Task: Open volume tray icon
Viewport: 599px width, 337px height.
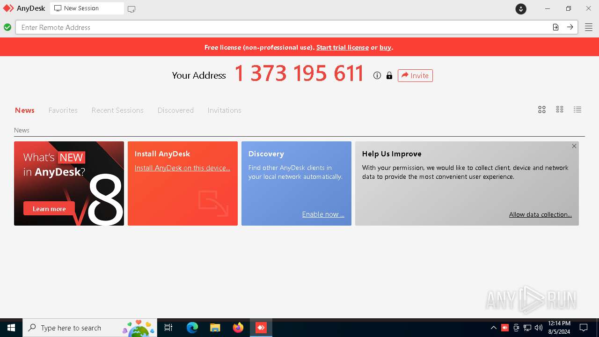Action: pos(539,328)
